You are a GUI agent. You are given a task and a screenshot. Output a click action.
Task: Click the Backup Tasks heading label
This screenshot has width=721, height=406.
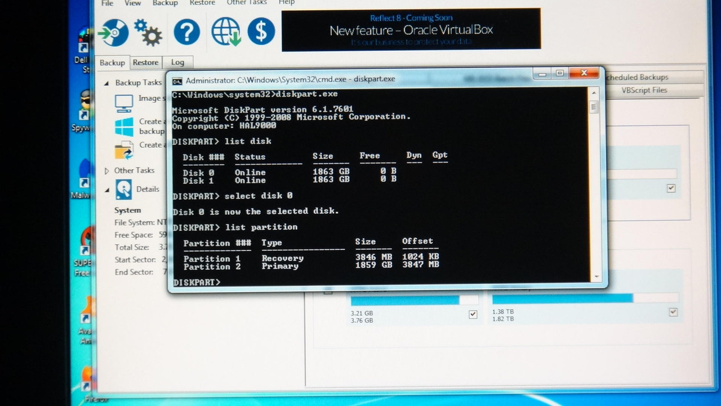(x=139, y=82)
